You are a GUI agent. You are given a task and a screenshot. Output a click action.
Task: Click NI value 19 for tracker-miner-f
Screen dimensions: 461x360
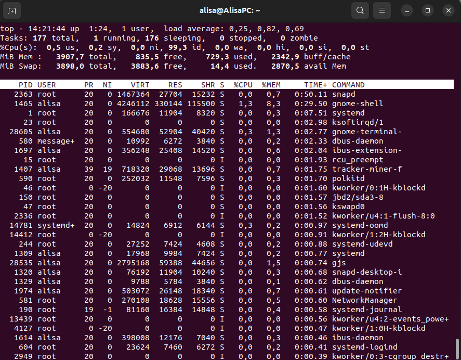pos(107,169)
